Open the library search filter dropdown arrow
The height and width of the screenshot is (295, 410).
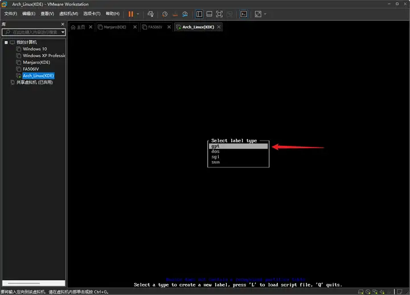pos(63,32)
